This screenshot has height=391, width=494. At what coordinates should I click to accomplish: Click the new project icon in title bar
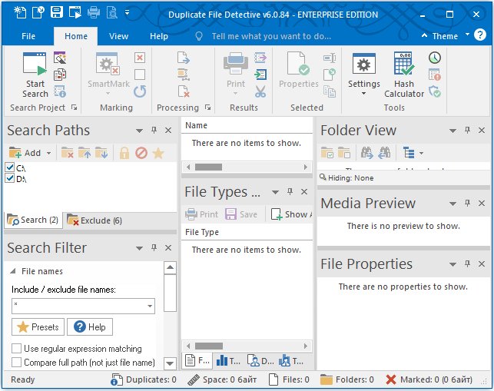tap(20, 12)
